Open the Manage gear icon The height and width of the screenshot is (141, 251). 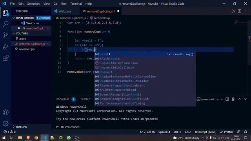[x=5, y=123]
